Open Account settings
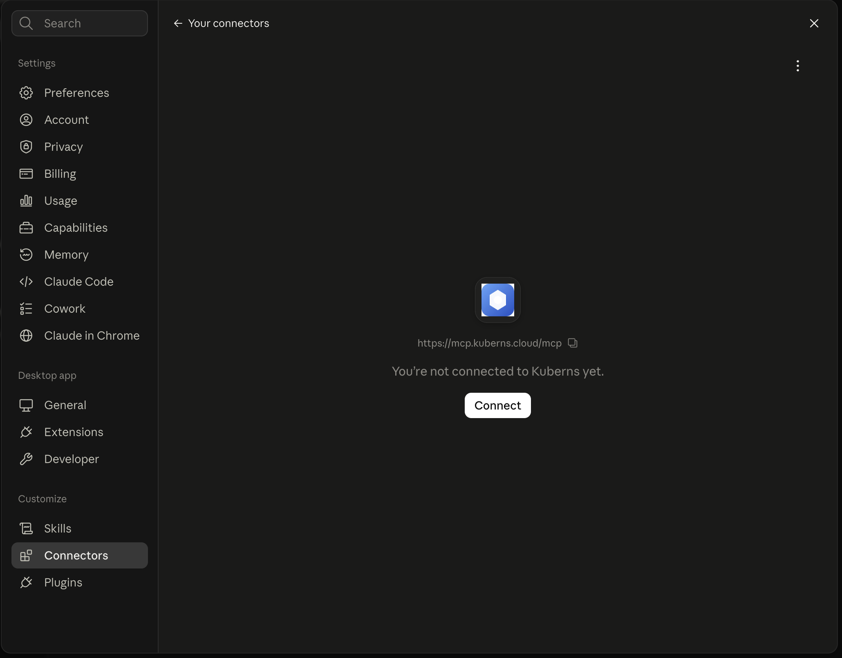This screenshot has width=842, height=658. pos(80,120)
